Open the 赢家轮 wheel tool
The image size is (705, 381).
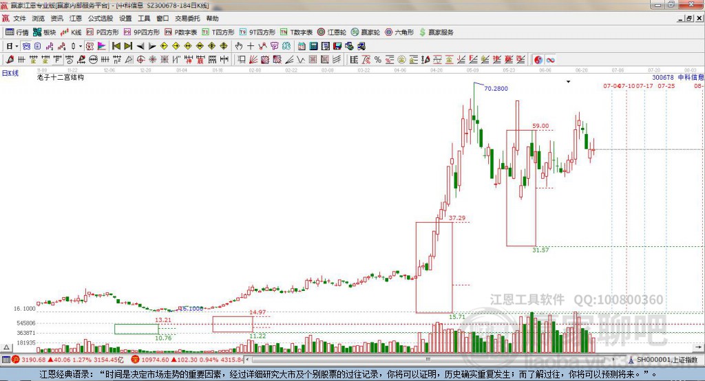[x=366, y=32]
